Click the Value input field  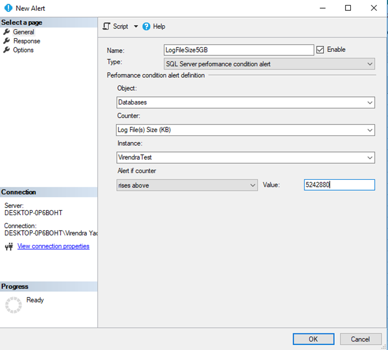pyautogui.click(x=339, y=185)
